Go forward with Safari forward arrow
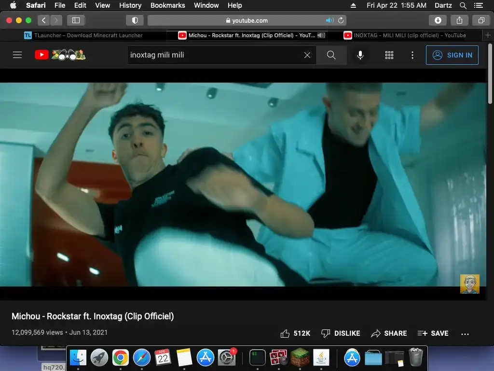The image size is (494, 371). pyautogui.click(x=56, y=20)
